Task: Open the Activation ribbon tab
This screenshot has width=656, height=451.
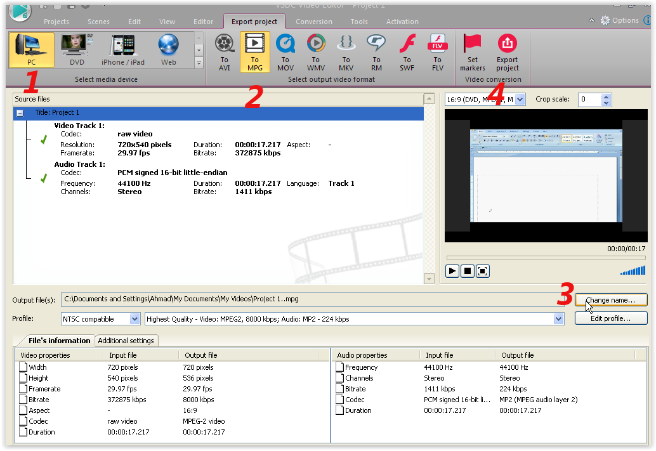Action: [x=402, y=22]
